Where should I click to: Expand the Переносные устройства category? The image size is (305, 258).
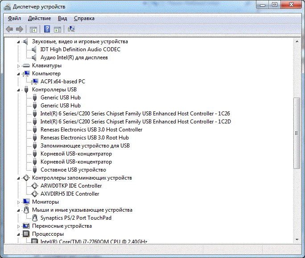pyautogui.click(x=19, y=226)
